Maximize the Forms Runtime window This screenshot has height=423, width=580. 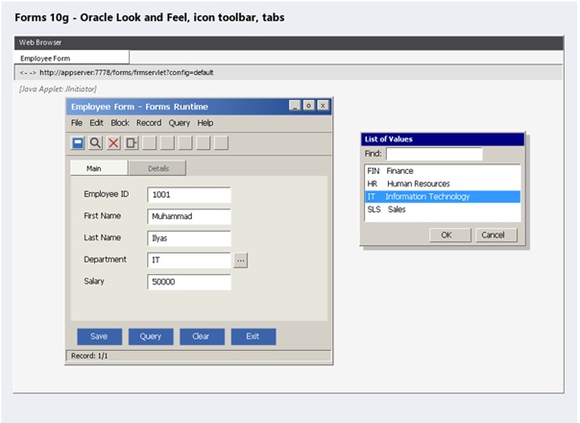[308, 106]
